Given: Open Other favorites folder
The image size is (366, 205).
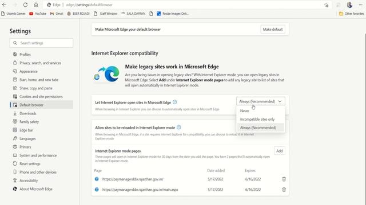Looking at the screenshot, I should tap(351, 14).
